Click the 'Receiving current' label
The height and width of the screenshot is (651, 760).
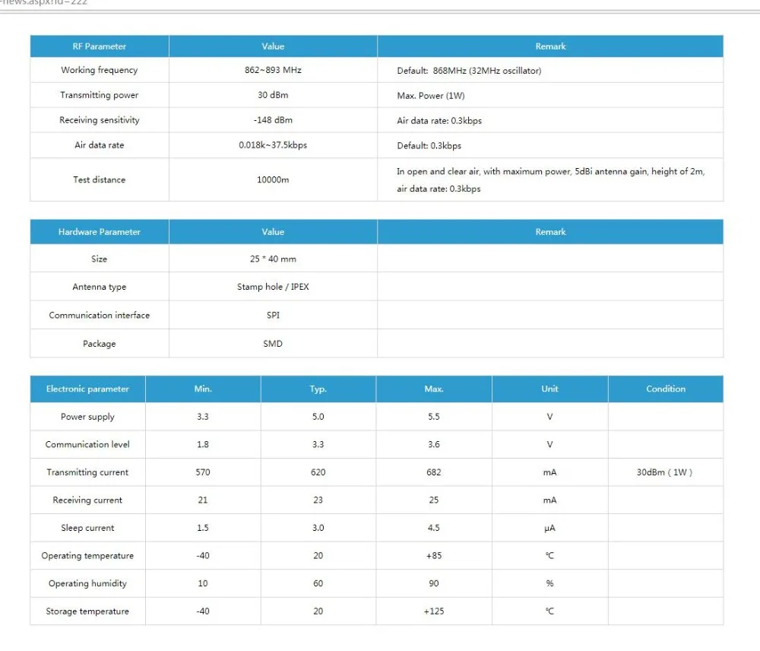(x=87, y=500)
